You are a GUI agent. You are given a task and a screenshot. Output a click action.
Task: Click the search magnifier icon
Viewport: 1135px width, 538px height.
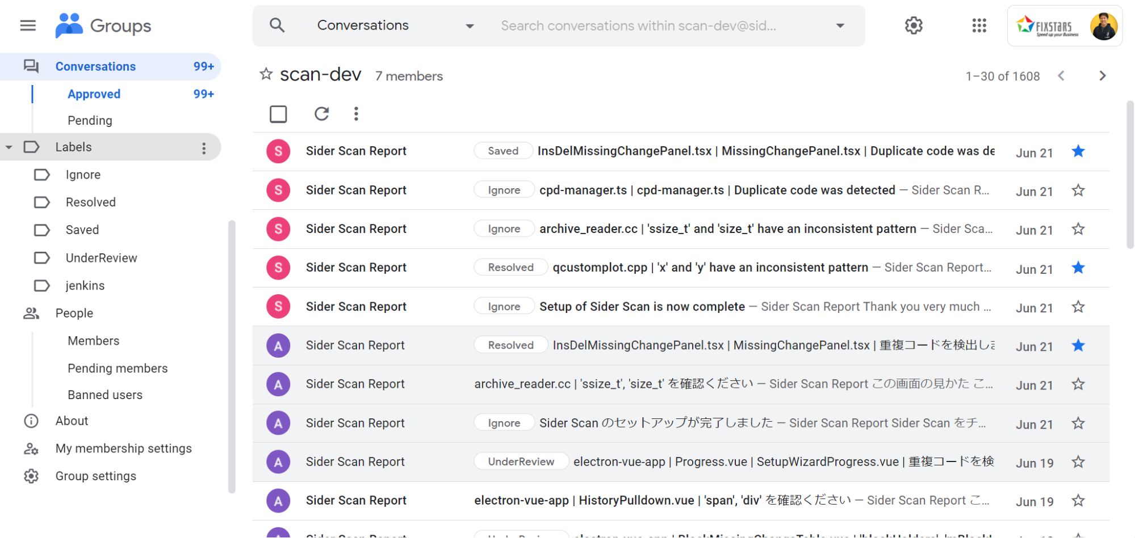(x=277, y=26)
